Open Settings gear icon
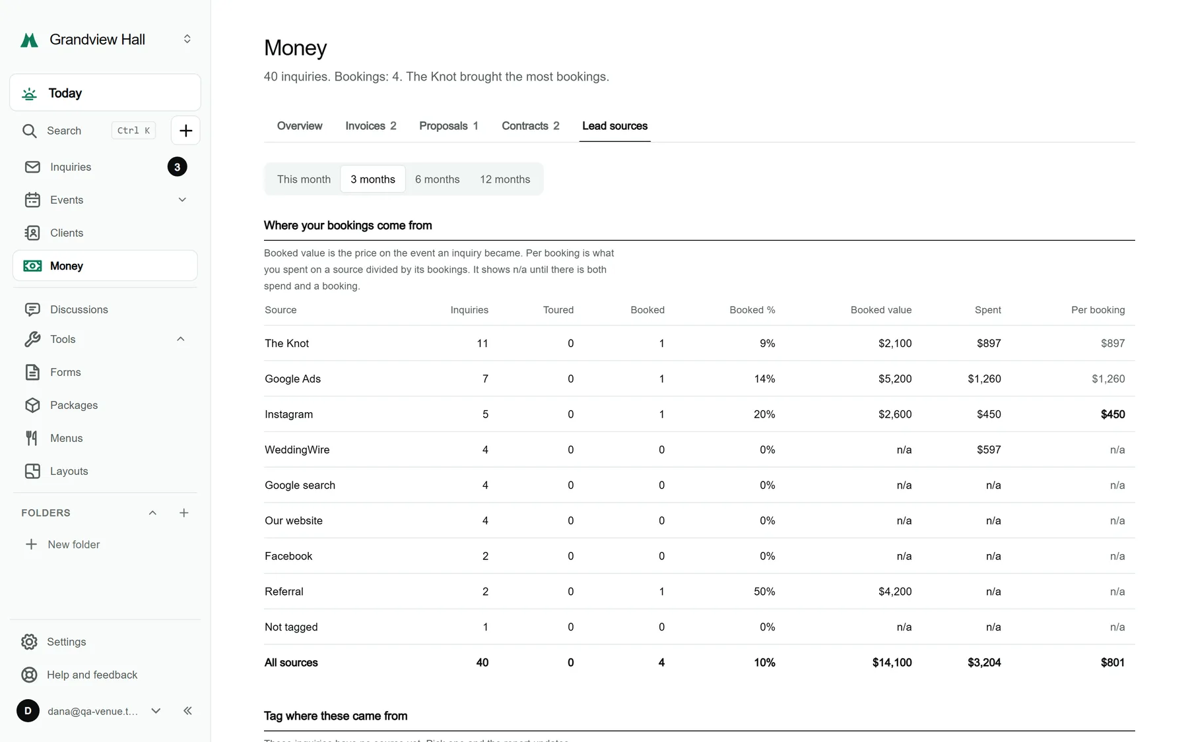The image size is (1188, 742). [x=29, y=642]
